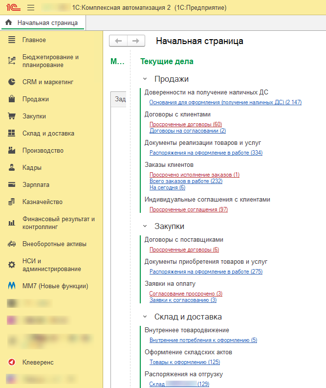Screen dimensions: 326x388
Task: Click the Продажи shopping bag icon
Action: point(12,99)
